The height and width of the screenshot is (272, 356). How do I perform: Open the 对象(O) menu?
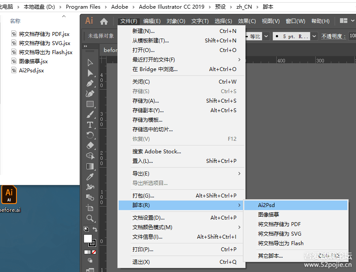[x=176, y=21]
